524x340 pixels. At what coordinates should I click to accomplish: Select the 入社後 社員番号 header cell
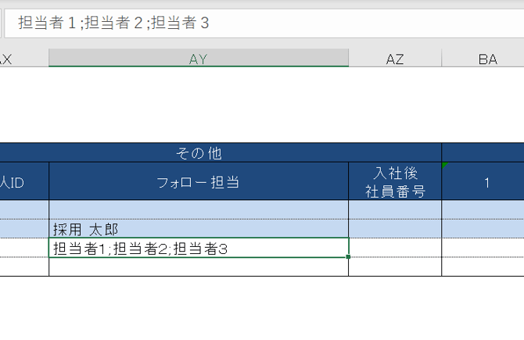395,182
